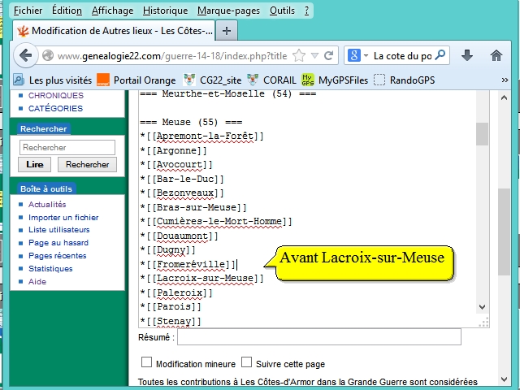Viewport: 520px width, 390px height.
Task: Click the text editor vertical scrollbar thumb
Action: [x=482, y=133]
